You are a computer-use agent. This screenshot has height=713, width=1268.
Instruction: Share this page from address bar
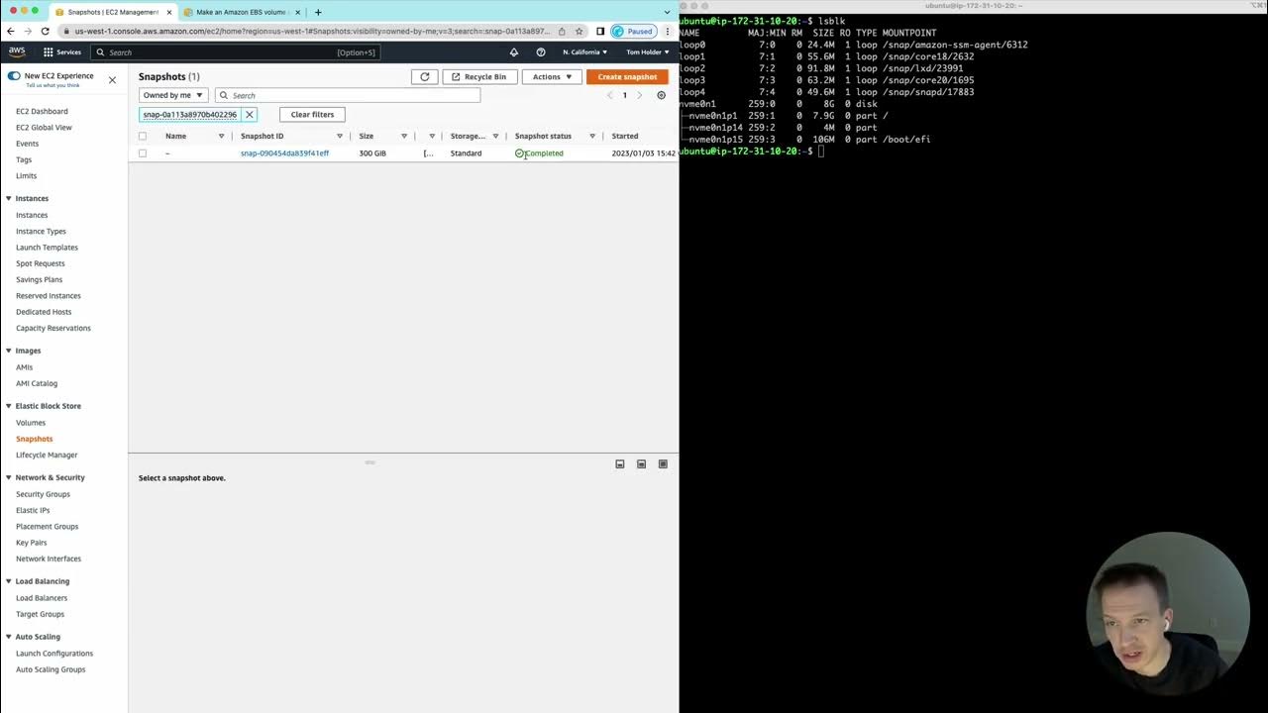(562, 31)
